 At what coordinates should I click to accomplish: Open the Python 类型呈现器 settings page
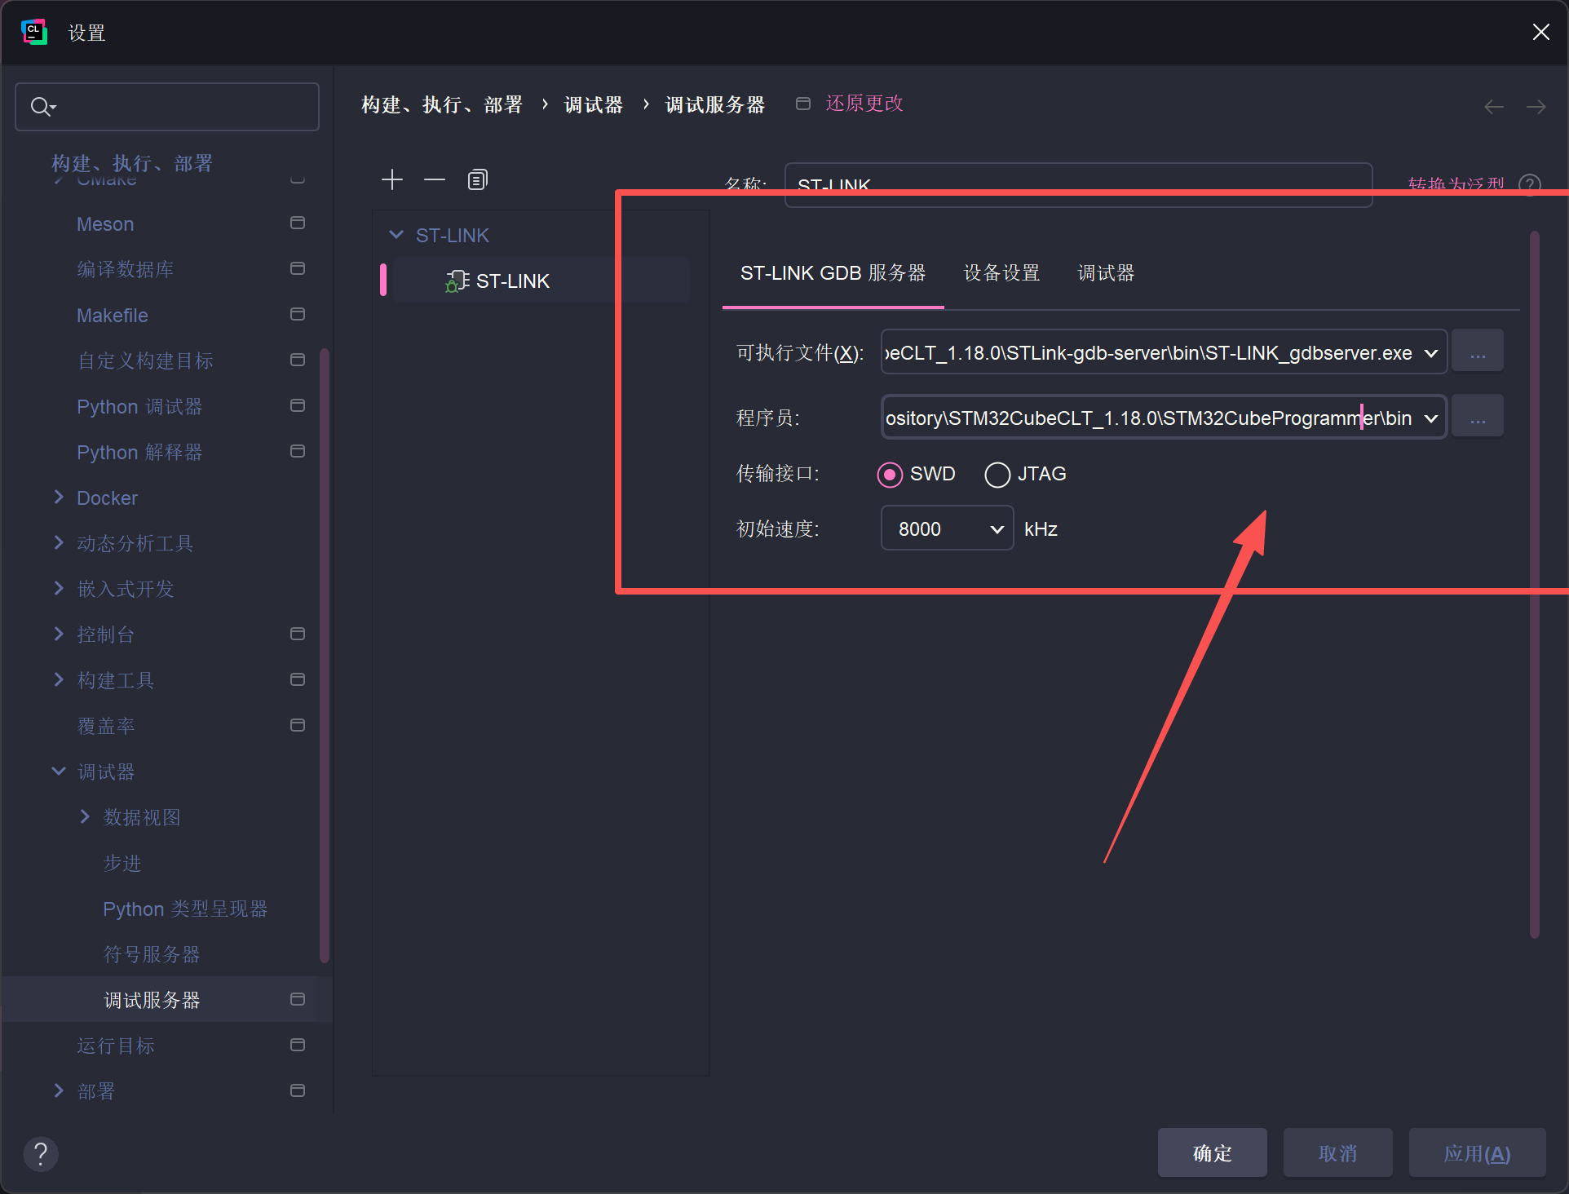coord(185,909)
